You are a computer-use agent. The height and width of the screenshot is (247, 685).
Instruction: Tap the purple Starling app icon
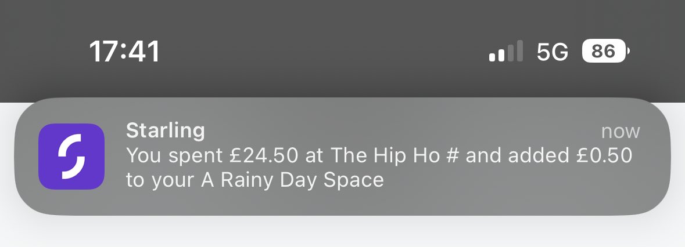[71, 157]
